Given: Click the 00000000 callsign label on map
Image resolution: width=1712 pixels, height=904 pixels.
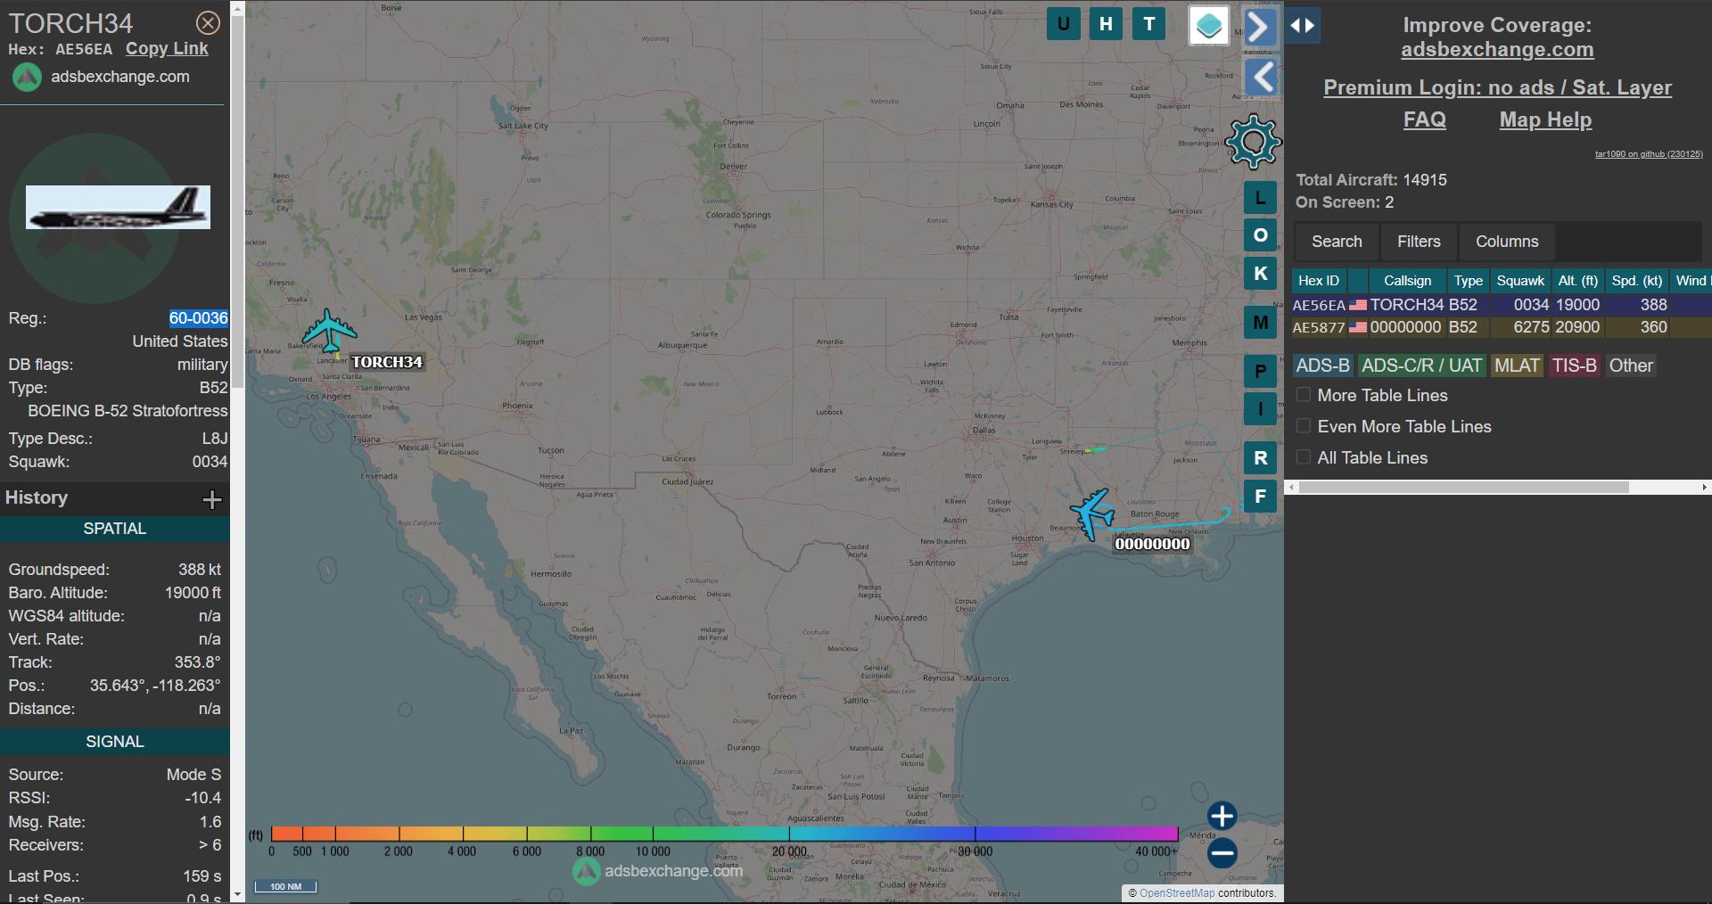Looking at the screenshot, I should pos(1152,544).
